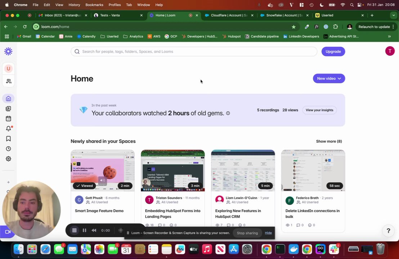Image resolution: width=399 pixels, height=259 pixels.
Task: Open the help question mark button
Action: click(x=388, y=231)
